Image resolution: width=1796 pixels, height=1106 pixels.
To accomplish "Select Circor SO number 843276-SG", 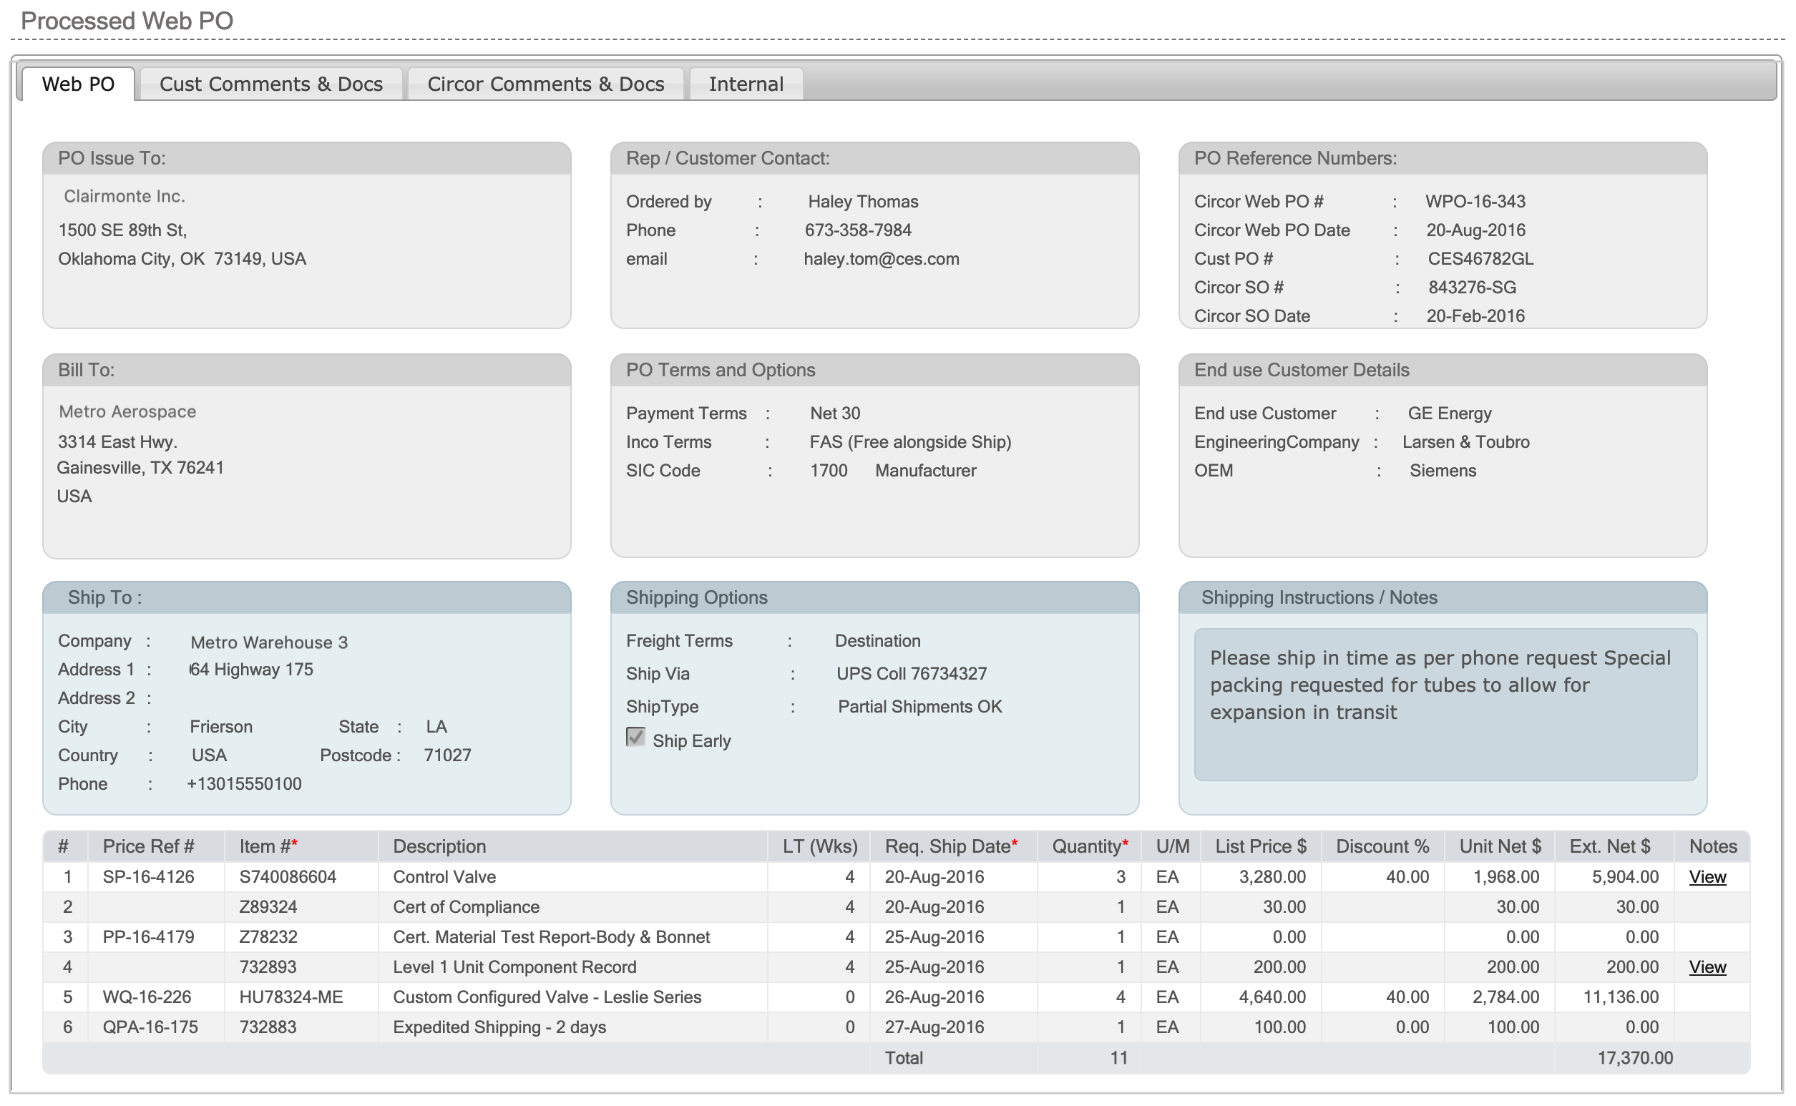I will tap(1472, 288).
